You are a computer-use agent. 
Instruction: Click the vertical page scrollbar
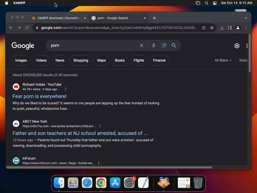(x=250, y=53)
